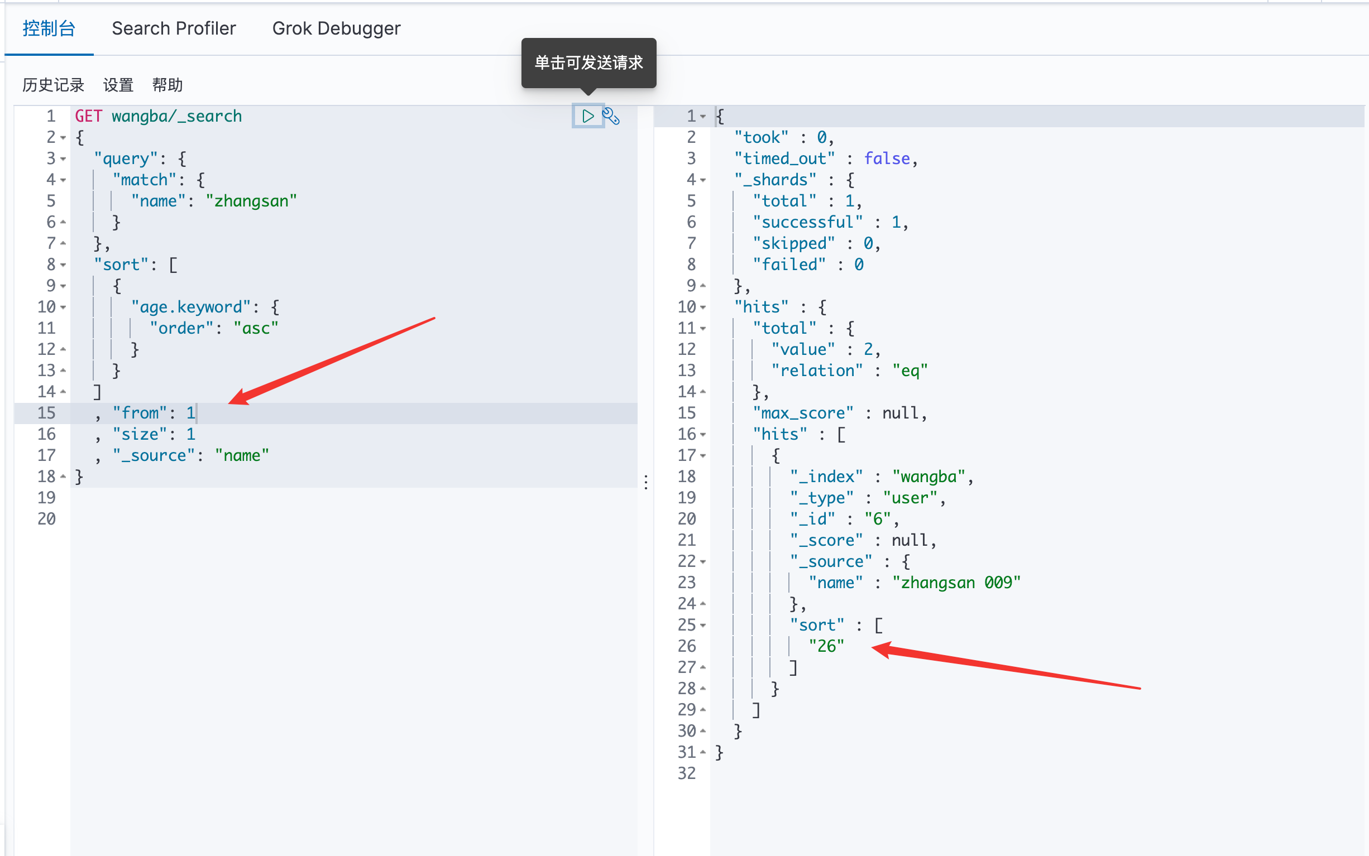Open the Grok Debugger tab

click(336, 28)
